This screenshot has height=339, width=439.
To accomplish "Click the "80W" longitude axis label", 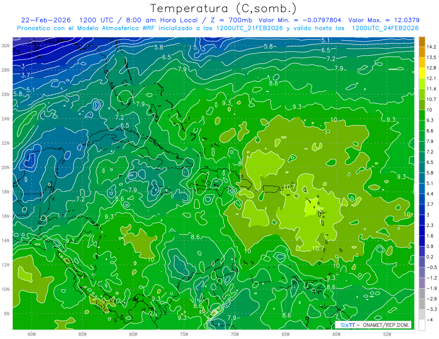I will (x=133, y=334).
